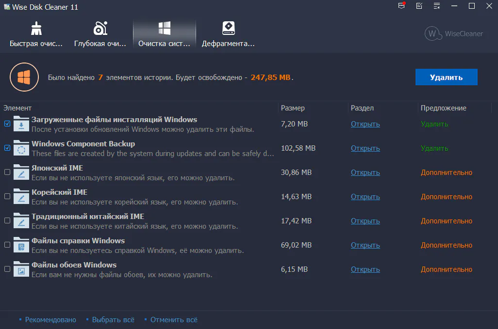The height and width of the screenshot is (329, 498).
Task: Click Открыть link for Файлы справки Windows
Action: coord(365,245)
